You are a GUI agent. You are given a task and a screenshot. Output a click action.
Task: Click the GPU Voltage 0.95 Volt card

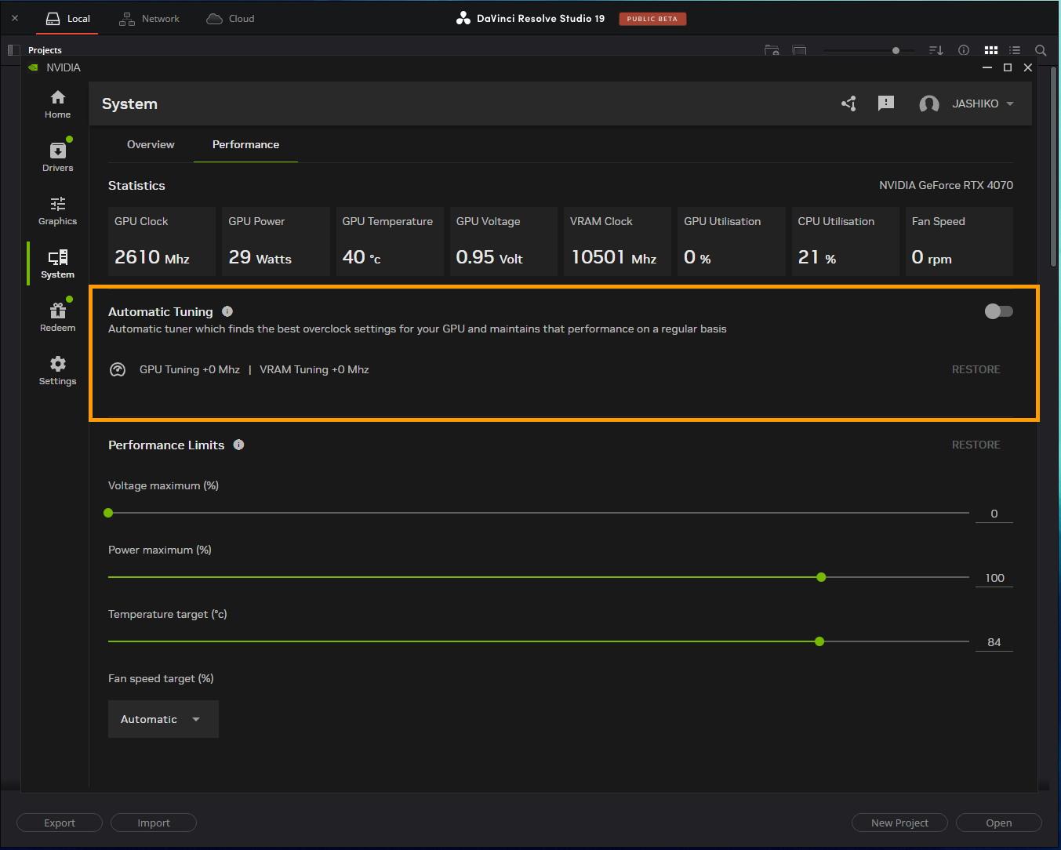pyautogui.click(x=503, y=242)
